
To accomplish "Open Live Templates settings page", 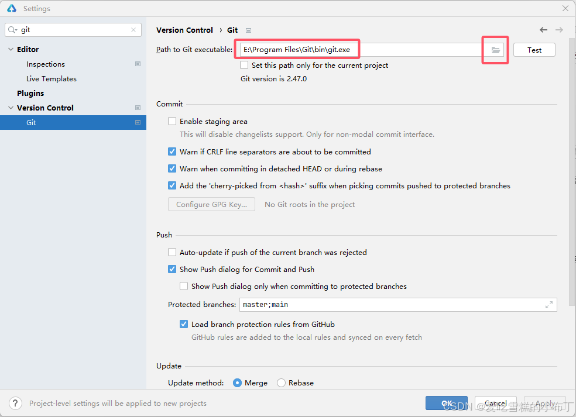I will (52, 79).
